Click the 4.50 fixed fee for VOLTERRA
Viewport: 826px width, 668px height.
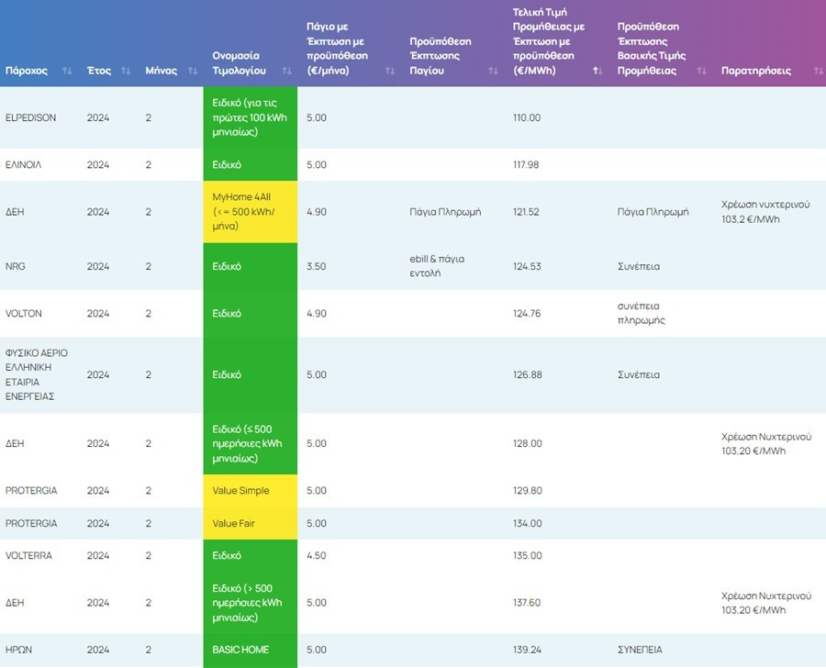316,555
